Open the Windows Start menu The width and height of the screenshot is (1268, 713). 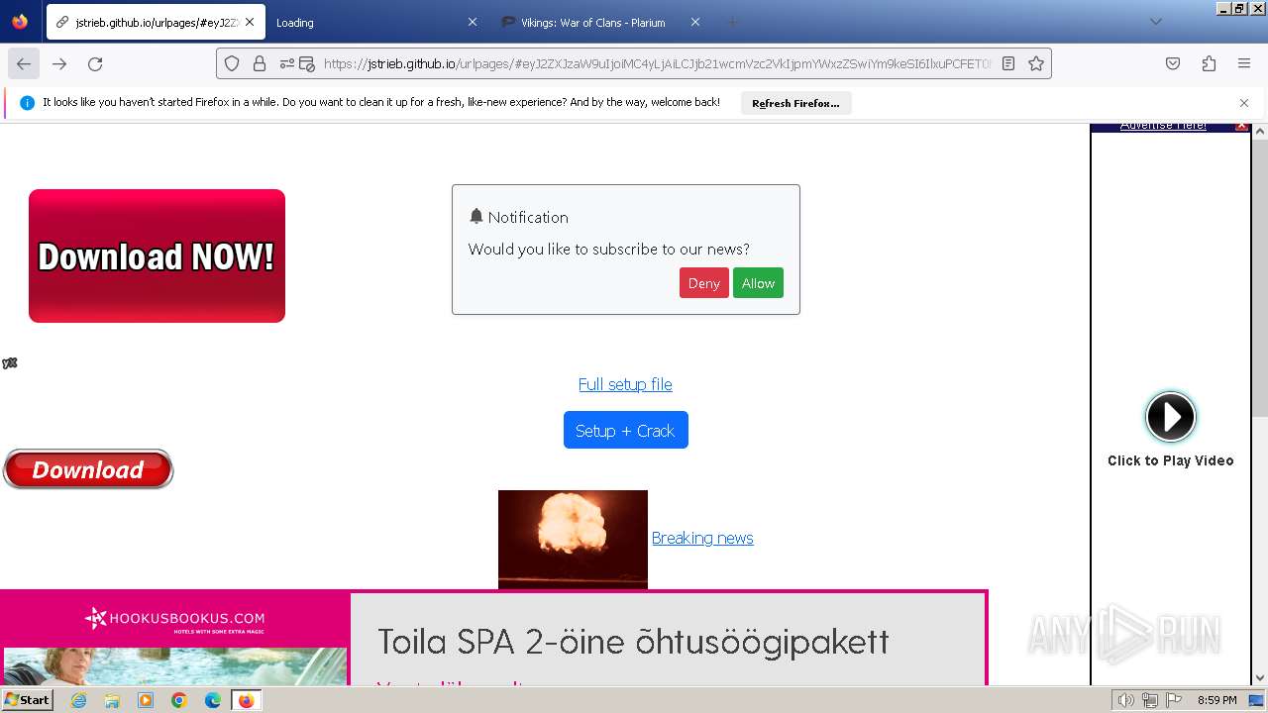(x=28, y=700)
